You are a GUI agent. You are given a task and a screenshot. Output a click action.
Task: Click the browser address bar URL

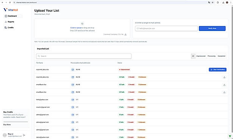click(27, 3)
